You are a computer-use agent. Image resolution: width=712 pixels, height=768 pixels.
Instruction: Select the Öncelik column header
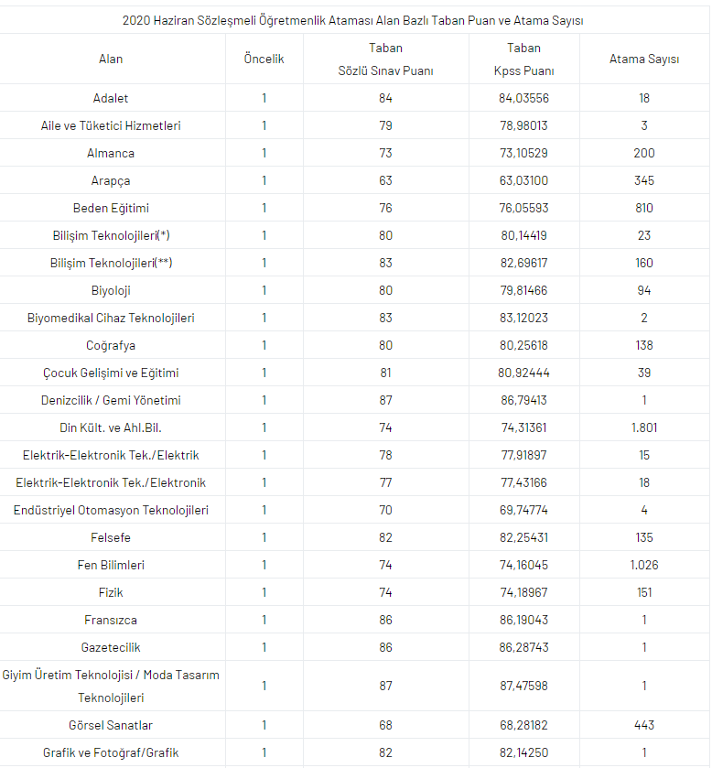(264, 59)
